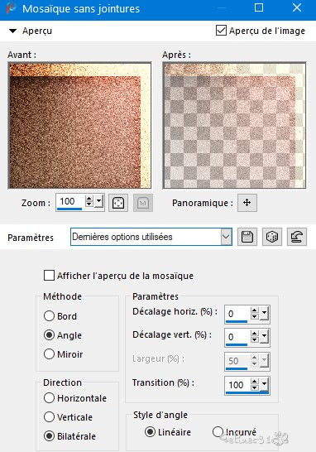This screenshot has height=452, width=316.
Task: Click the Après preview image
Action: click(x=234, y=126)
